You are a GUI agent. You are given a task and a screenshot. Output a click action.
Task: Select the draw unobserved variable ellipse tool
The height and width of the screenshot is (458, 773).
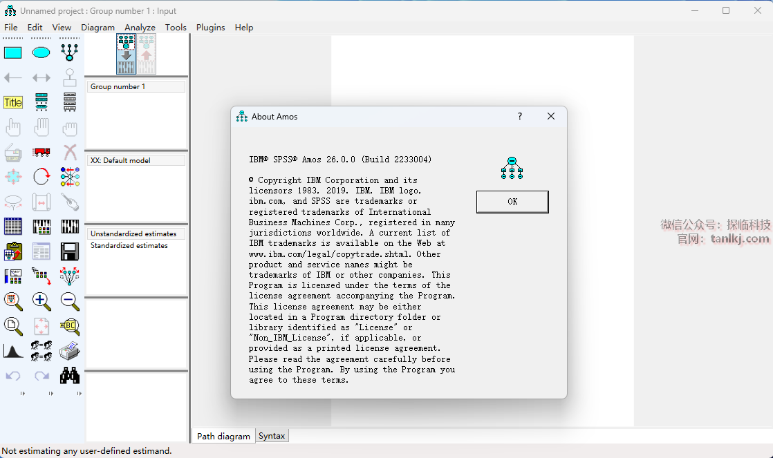(41, 53)
